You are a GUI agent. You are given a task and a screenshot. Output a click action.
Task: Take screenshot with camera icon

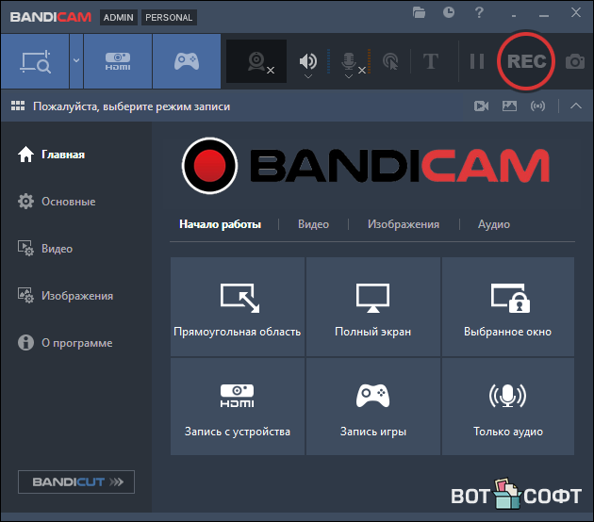point(575,61)
